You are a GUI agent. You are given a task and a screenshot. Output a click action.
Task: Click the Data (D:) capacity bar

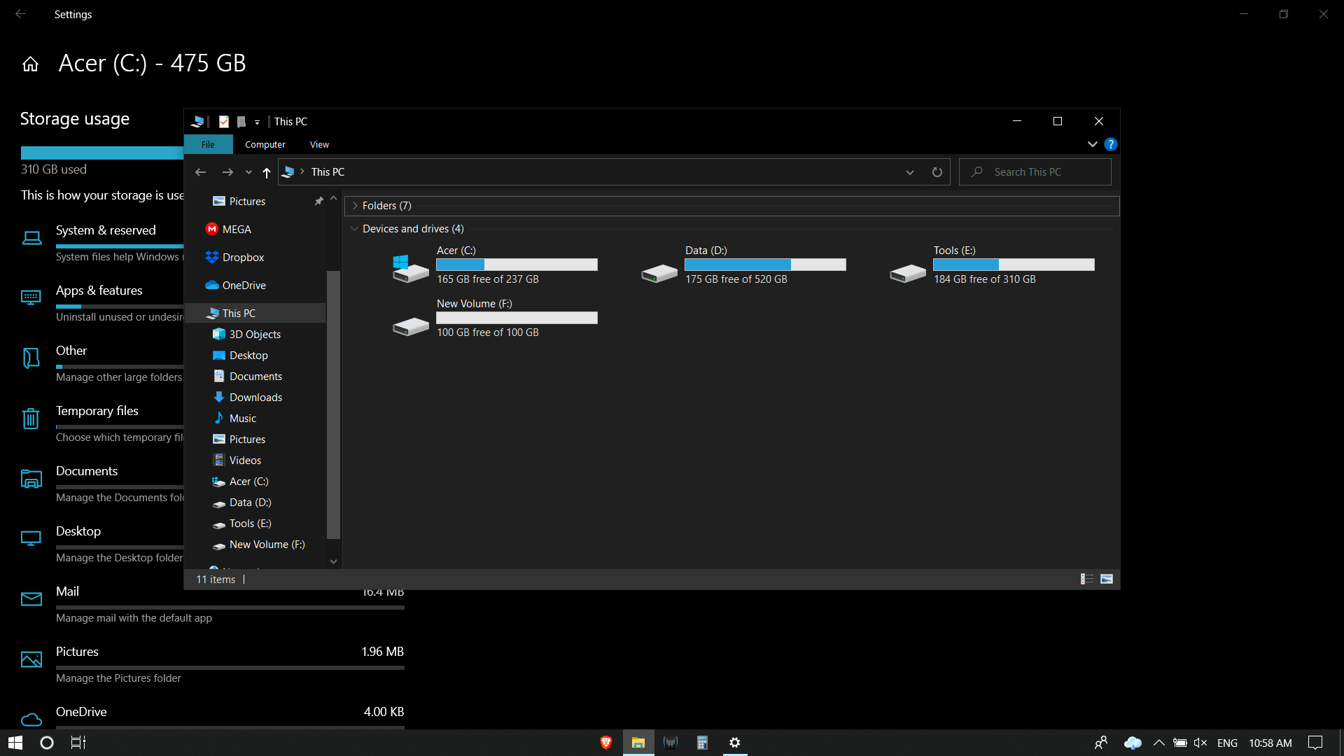765,265
